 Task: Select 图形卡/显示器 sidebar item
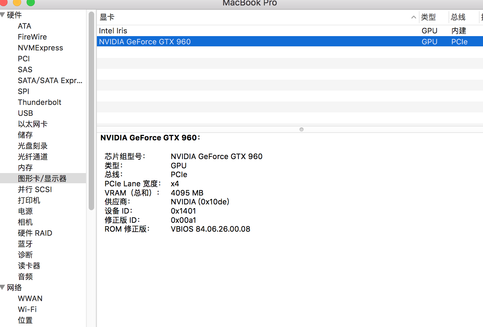coord(43,178)
